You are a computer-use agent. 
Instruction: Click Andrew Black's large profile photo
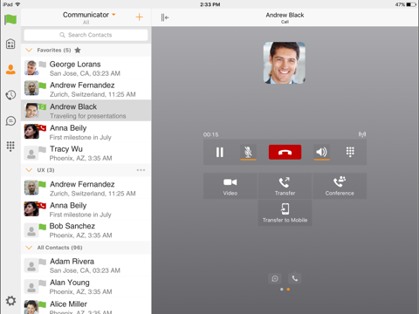tap(285, 63)
